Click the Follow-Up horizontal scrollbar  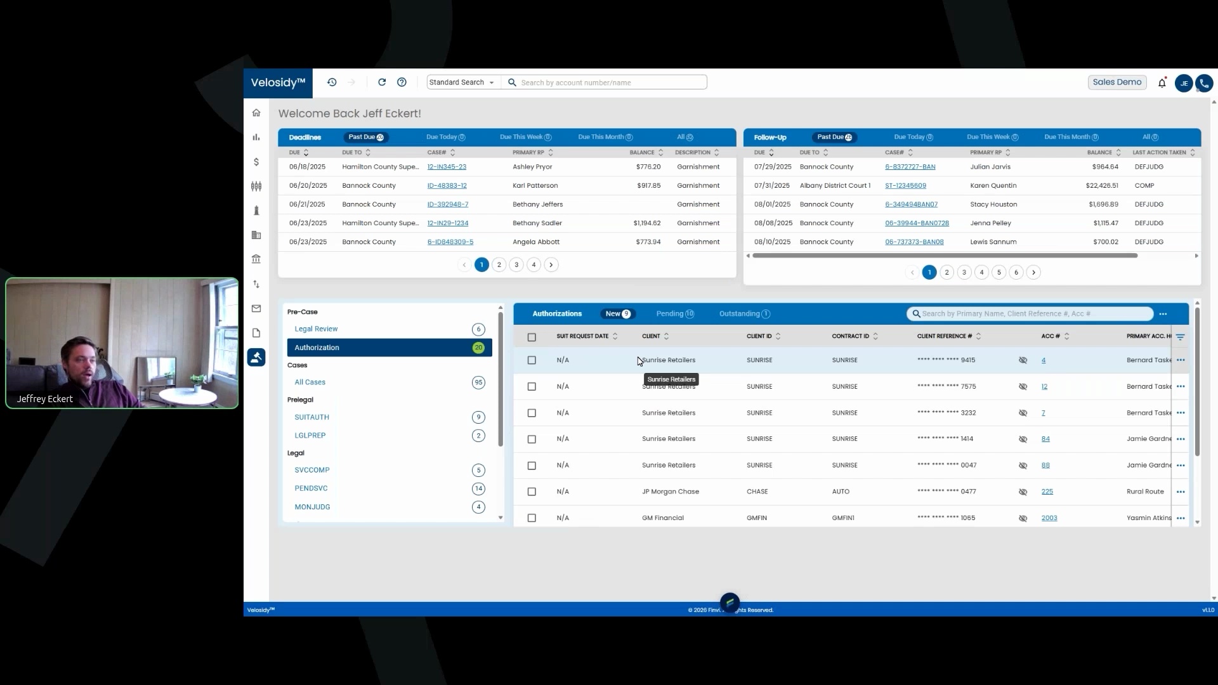(945, 256)
